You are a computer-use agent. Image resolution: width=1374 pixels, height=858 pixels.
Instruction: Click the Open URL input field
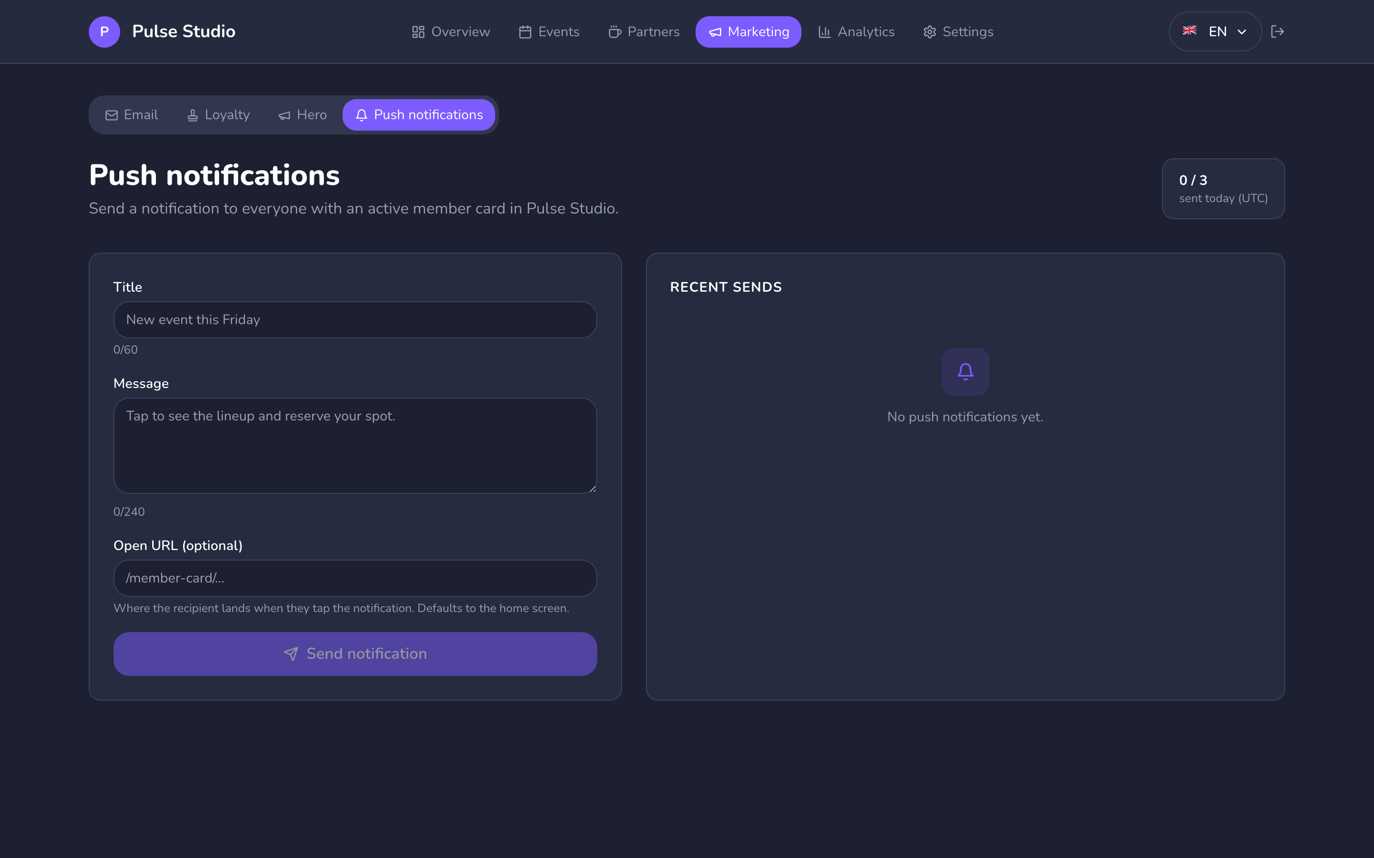point(355,578)
